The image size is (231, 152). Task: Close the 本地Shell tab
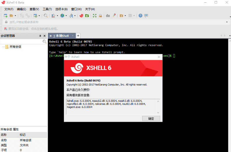click(x=73, y=36)
